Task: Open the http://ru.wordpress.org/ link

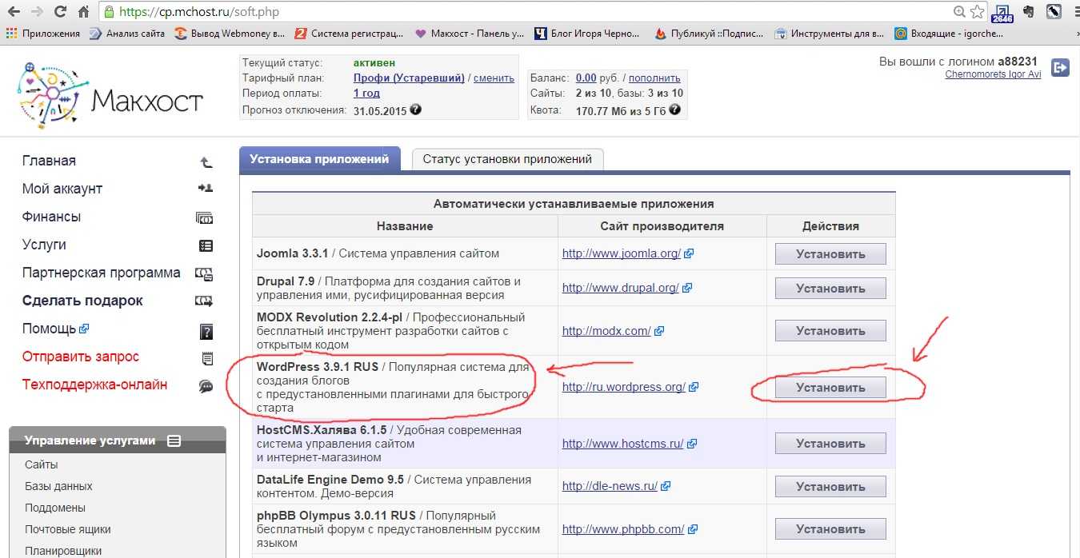Action: click(623, 387)
